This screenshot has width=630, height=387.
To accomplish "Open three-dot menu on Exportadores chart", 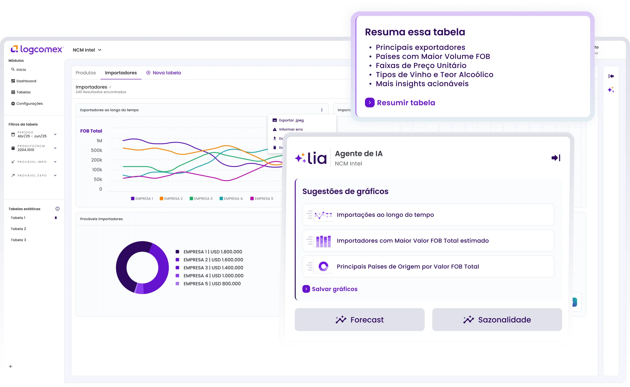I will [x=322, y=110].
